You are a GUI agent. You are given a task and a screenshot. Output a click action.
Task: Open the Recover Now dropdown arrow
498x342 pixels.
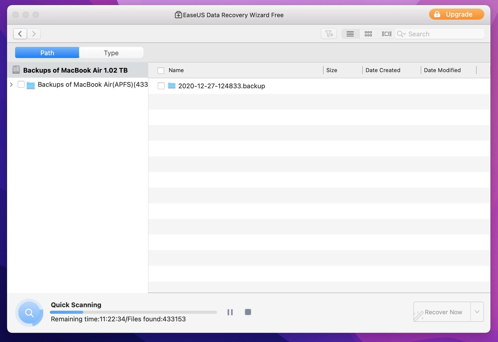pyautogui.click(x=477, y=312)
